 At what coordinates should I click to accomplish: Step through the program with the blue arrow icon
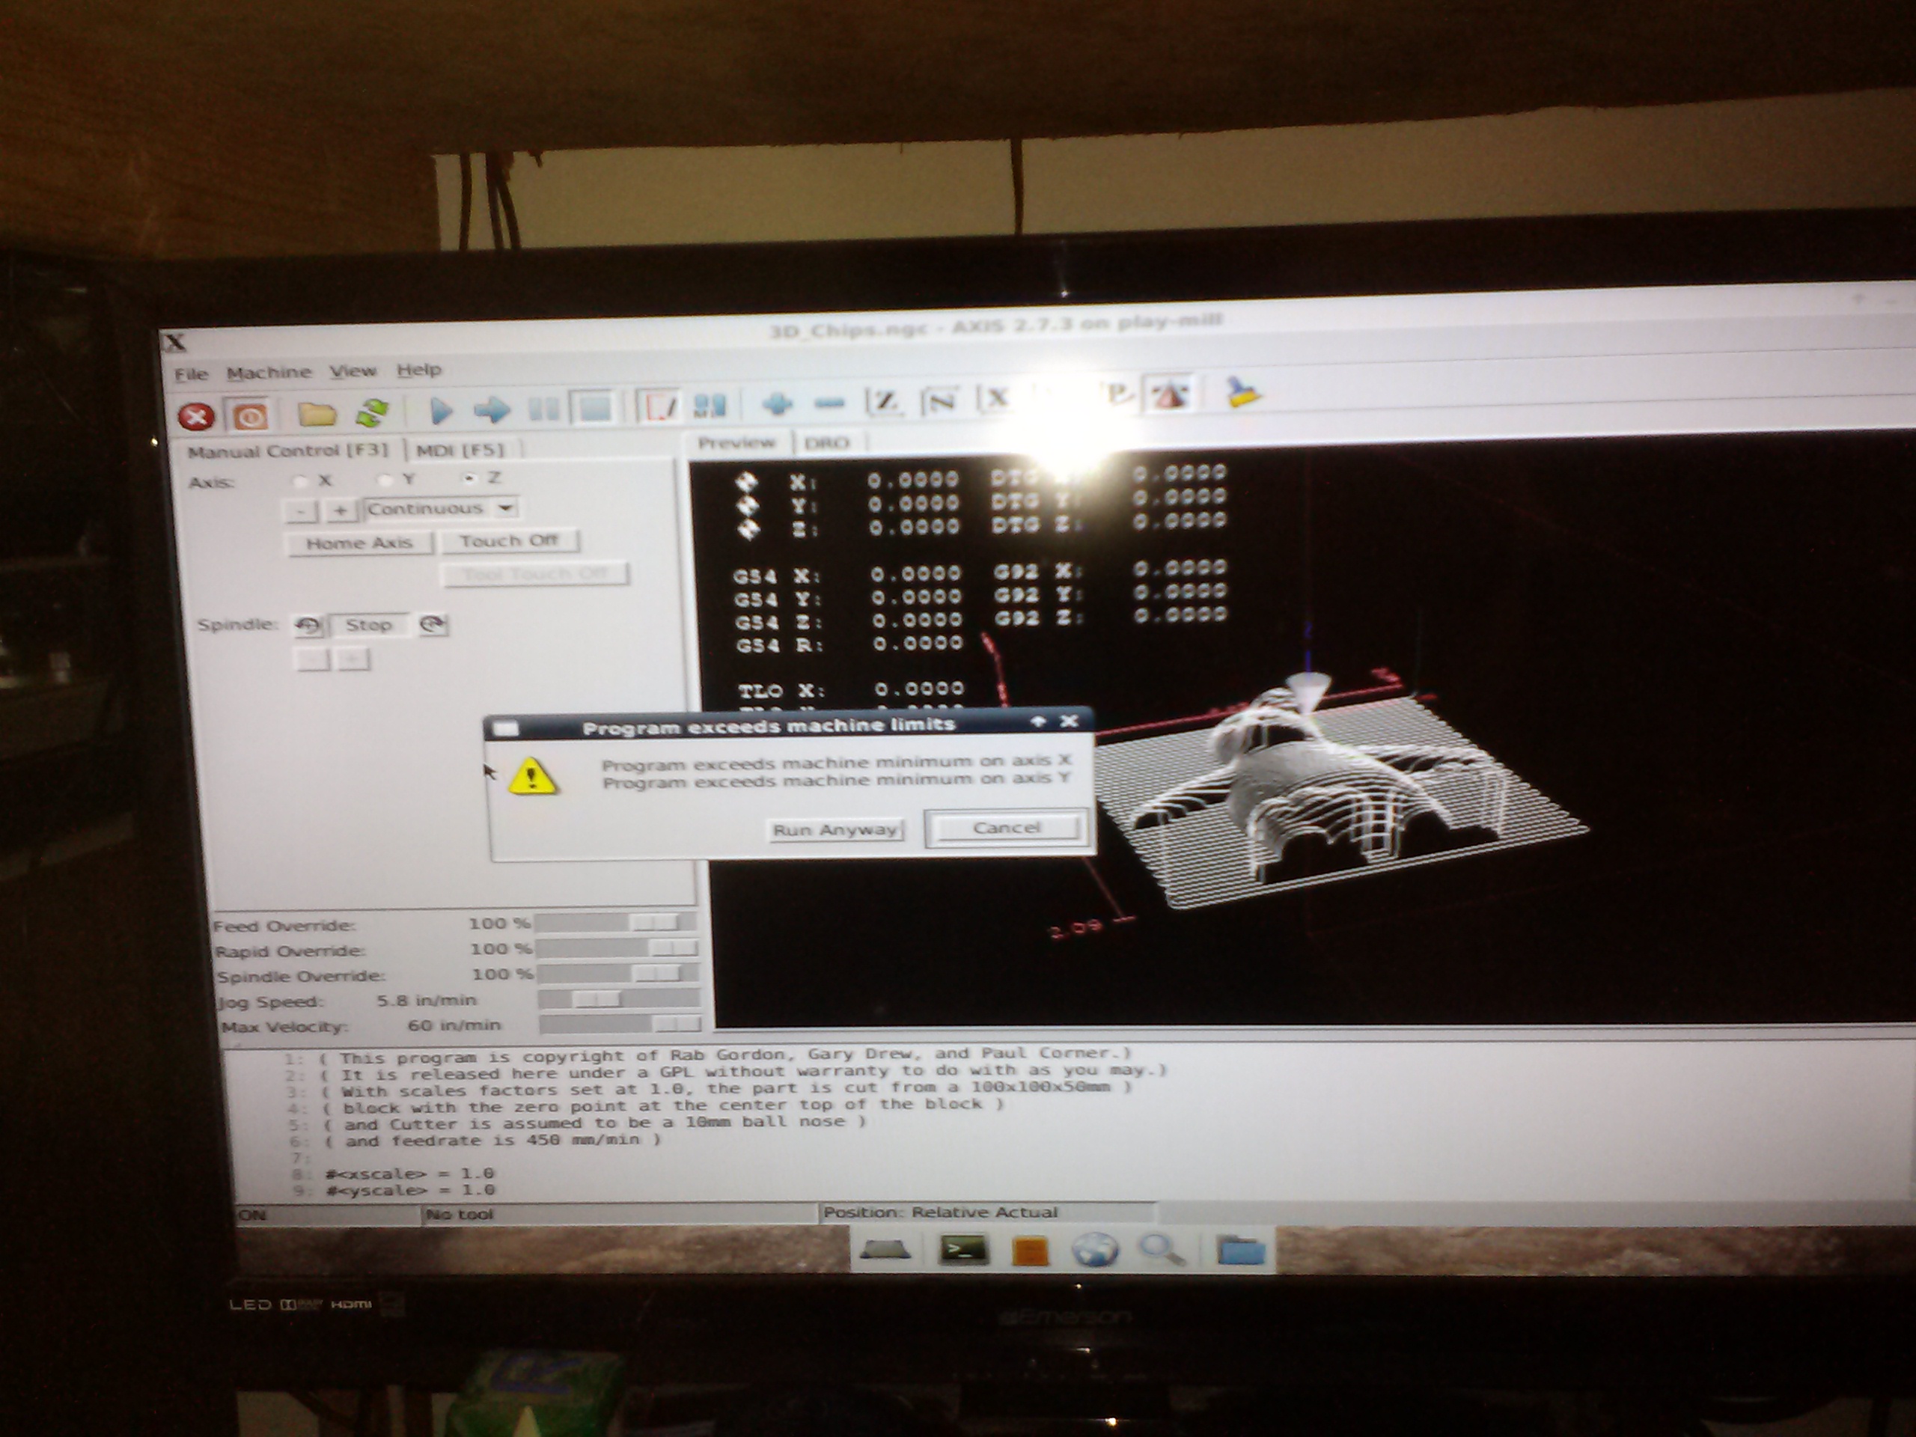492,409
